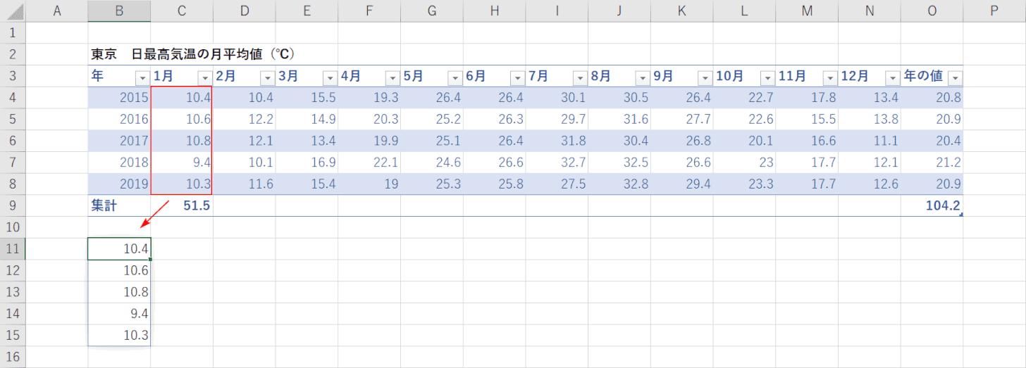Select 2018 annual value 21.2

pyautogui.click(x=932, y=163)
